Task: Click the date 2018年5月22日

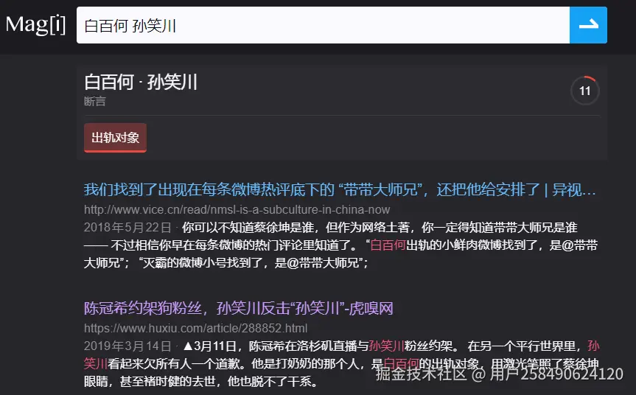Action: pos(127,228)
